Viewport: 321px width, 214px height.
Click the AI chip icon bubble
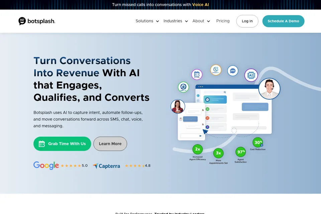pyautogui.click(x=251, y=75)
